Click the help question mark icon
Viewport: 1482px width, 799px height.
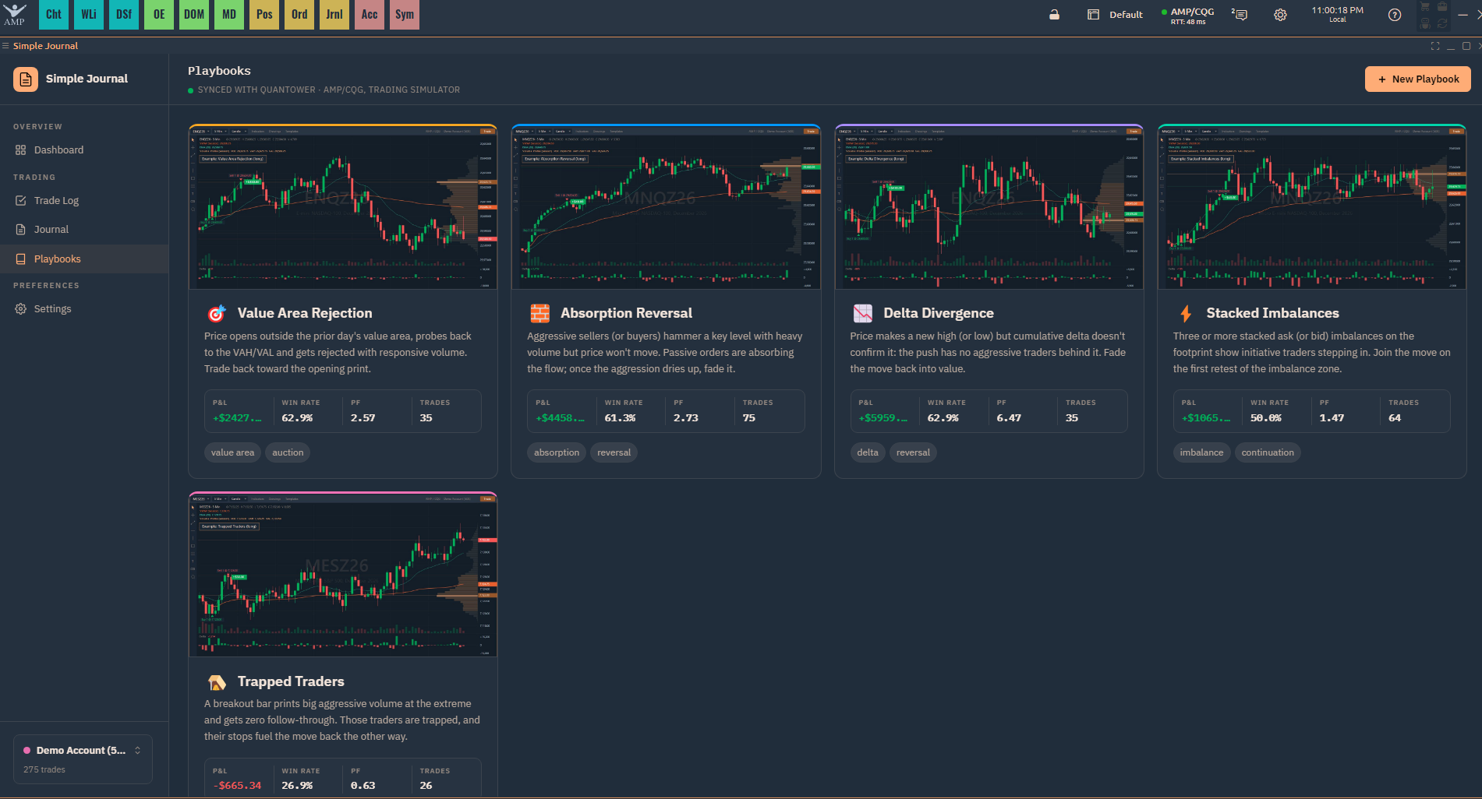click(x=1395, y=15)
